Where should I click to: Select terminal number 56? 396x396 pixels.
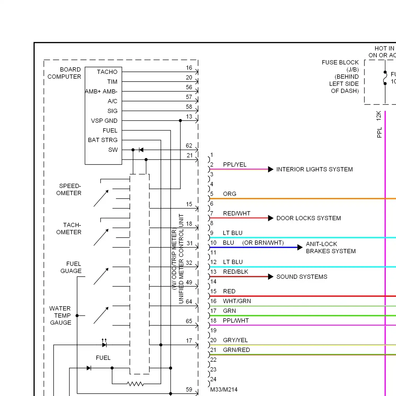[189, 87]
